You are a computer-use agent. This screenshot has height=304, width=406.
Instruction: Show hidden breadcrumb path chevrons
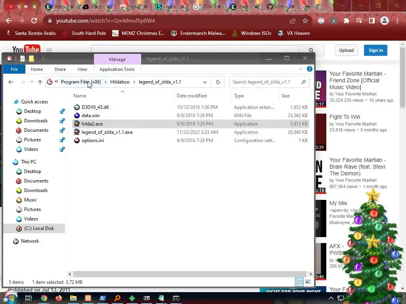pos(56,82)
